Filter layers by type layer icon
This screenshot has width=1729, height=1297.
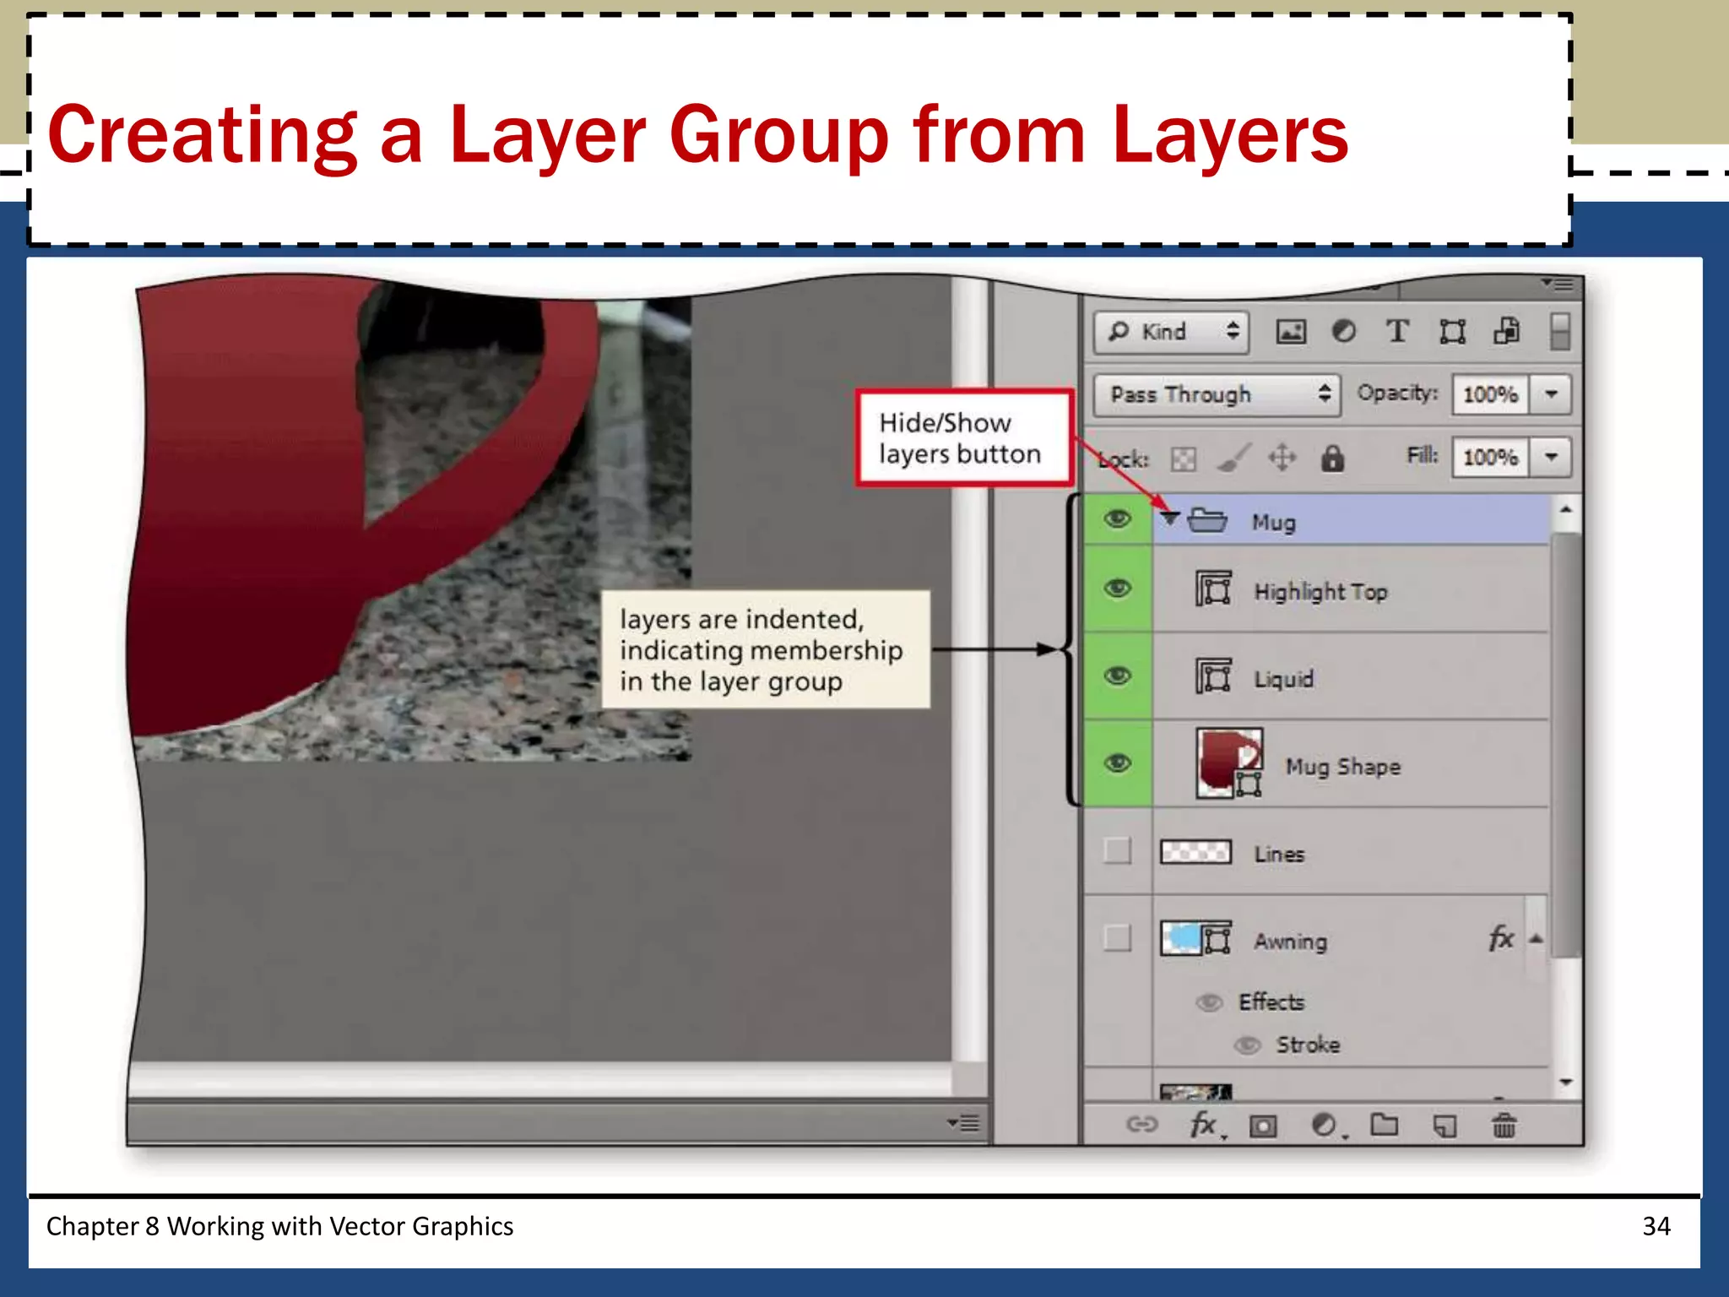pos(1397,331)
